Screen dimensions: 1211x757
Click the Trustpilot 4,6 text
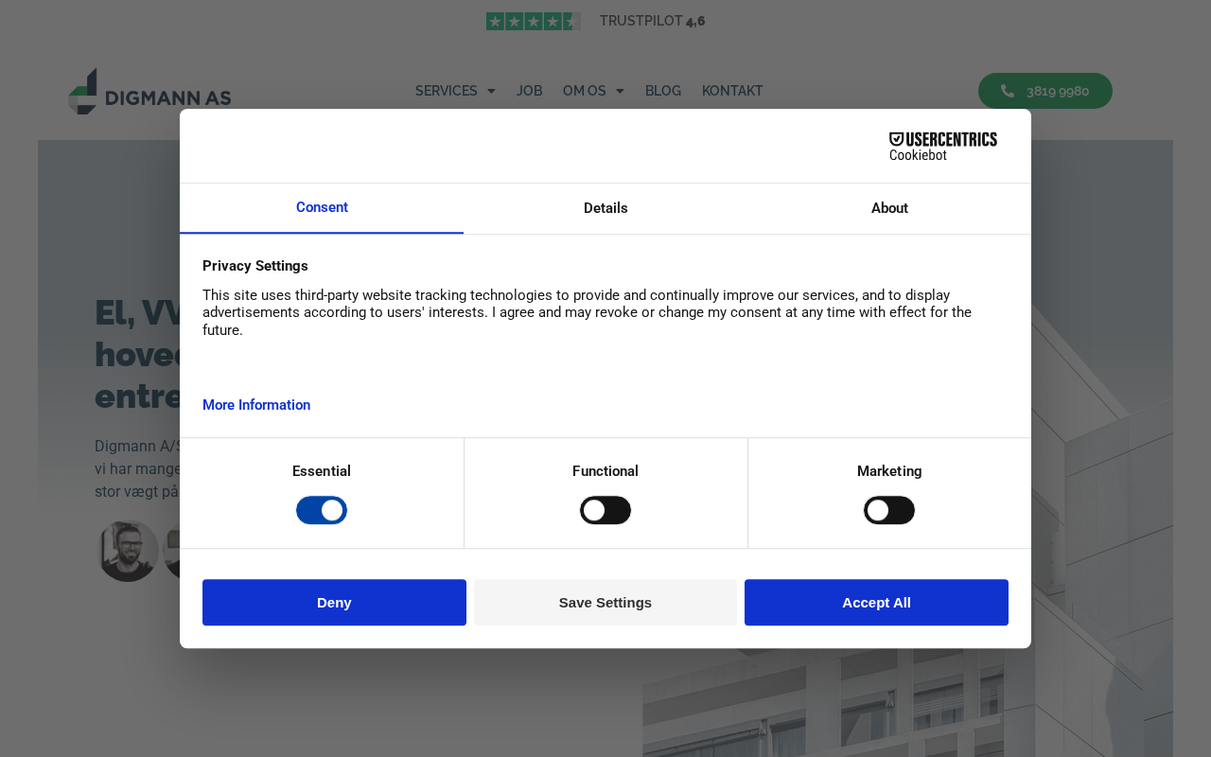pos(652,21)
